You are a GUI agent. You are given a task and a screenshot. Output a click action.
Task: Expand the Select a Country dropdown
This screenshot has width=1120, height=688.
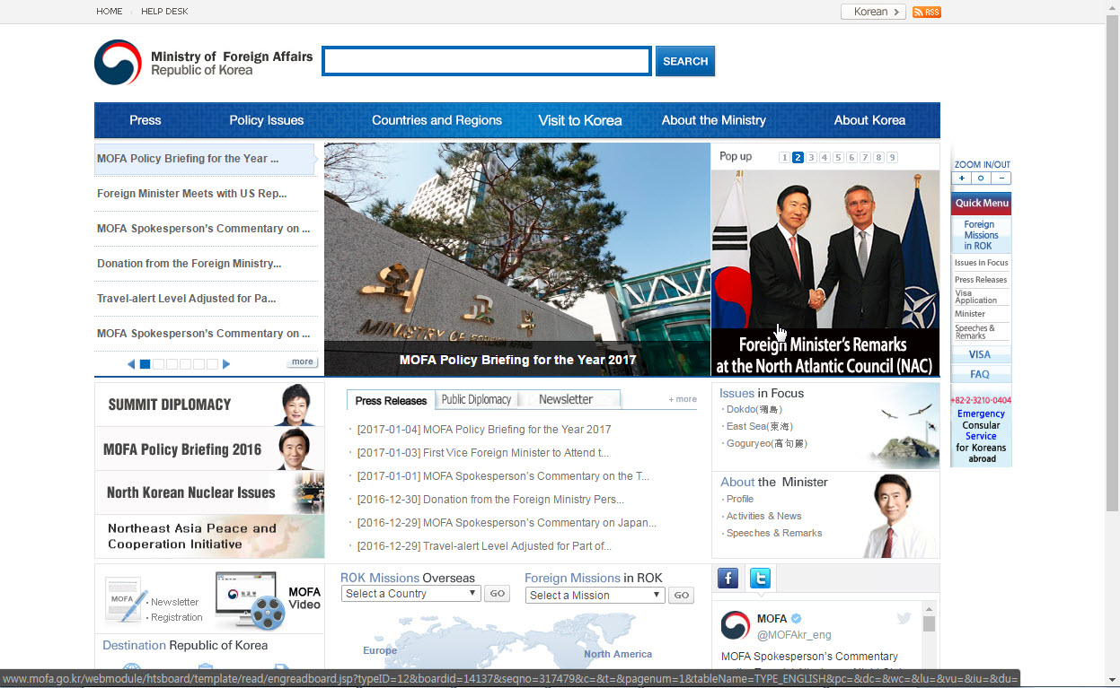point(411,594)
